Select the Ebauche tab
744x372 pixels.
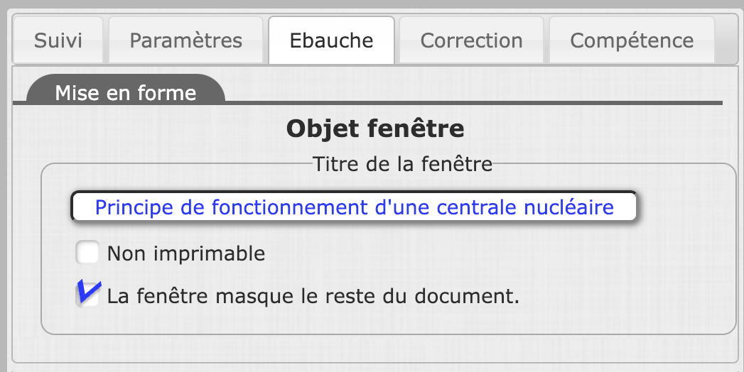coord(331,40)
